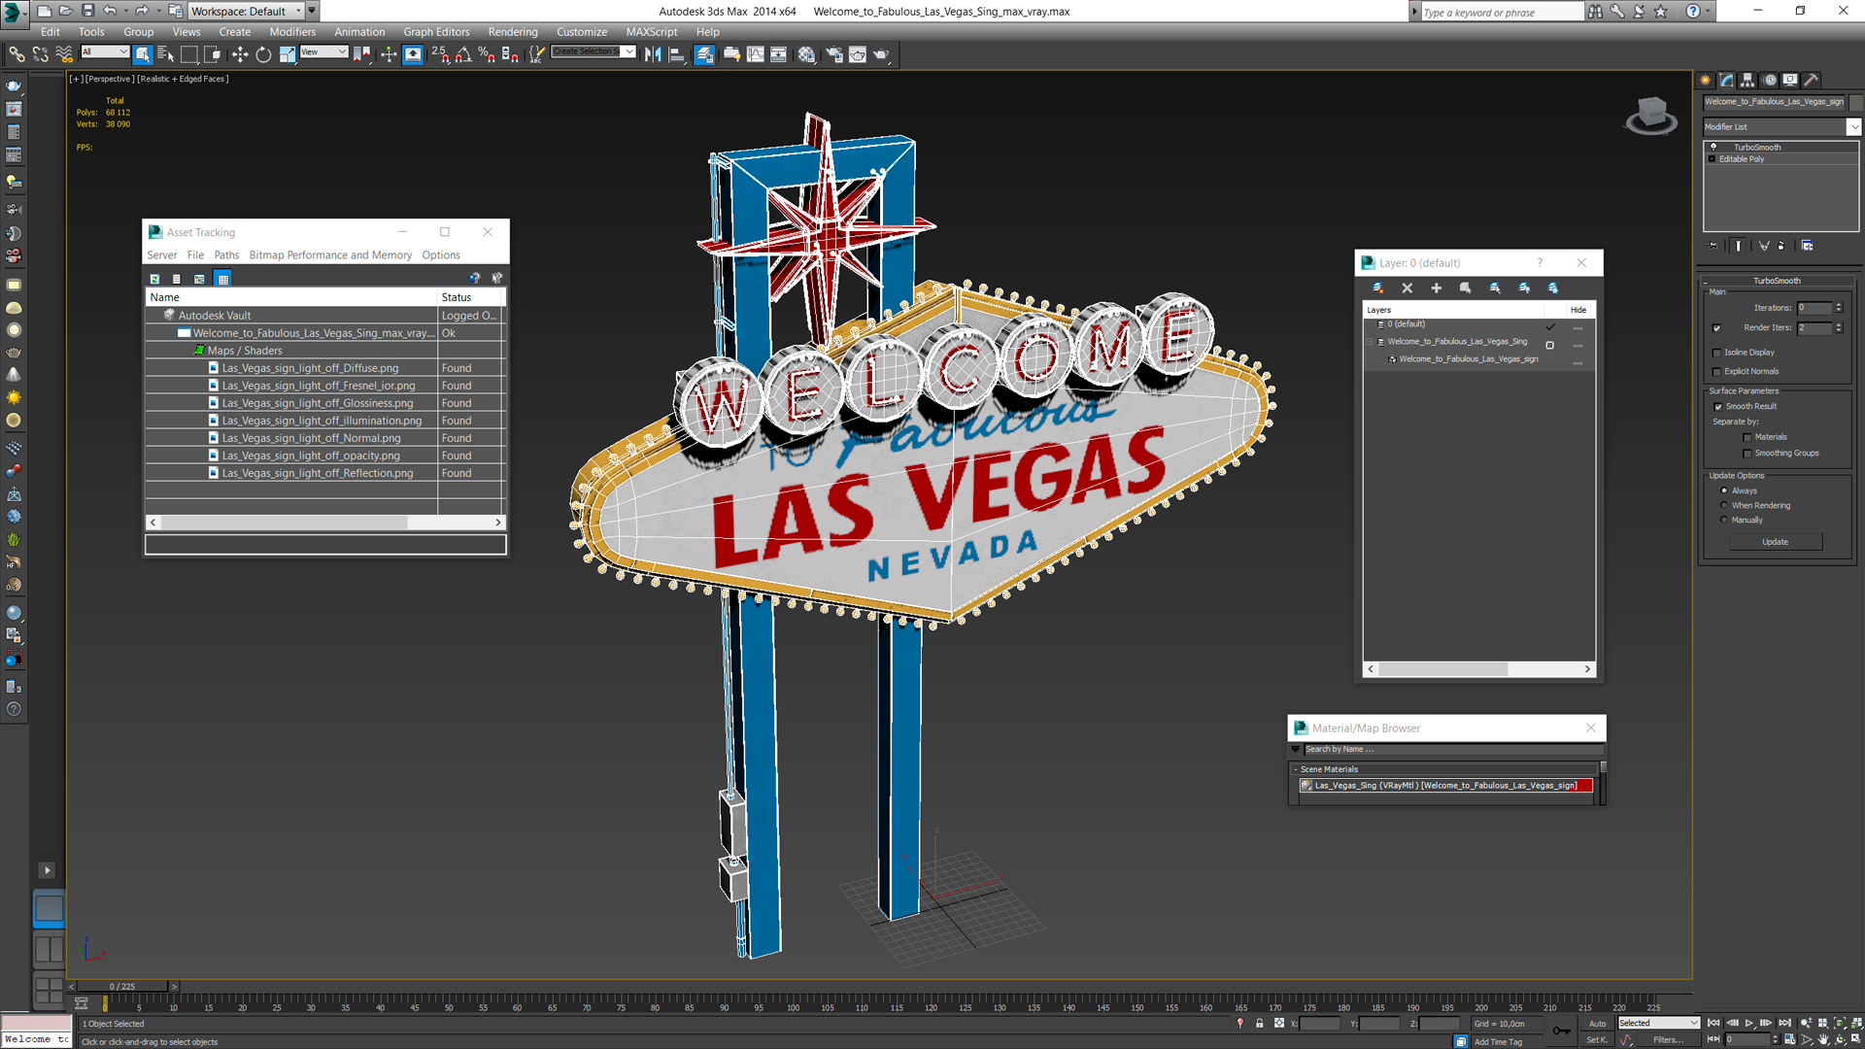This screenshot has height=1049, width=1865.
Task: Open the Modifier List dropdown
Action: click(x=1853, y=127)
